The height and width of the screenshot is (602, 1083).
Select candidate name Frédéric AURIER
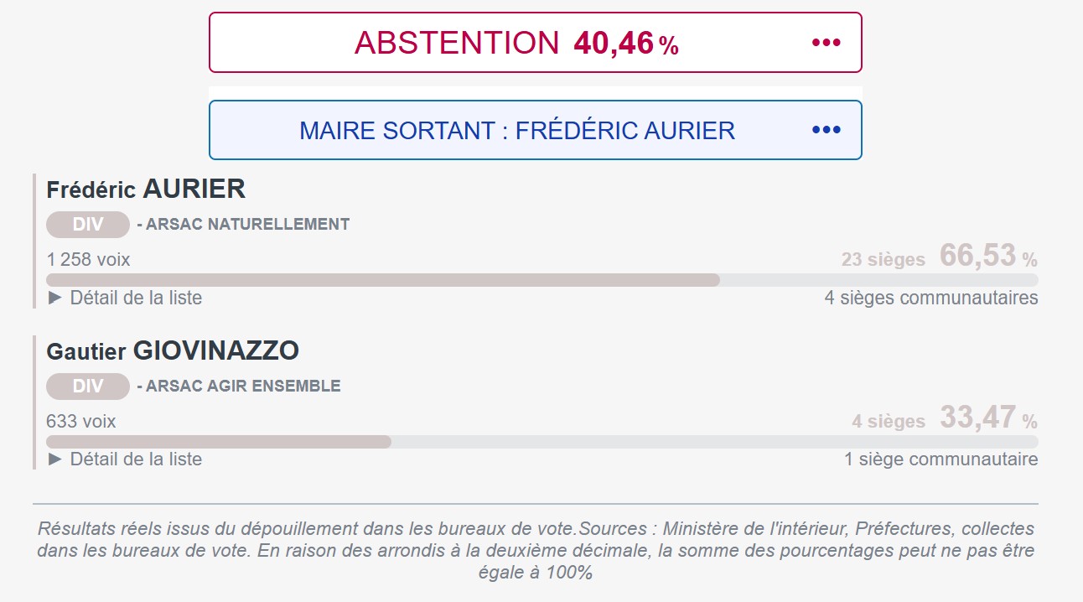[147, 189]
